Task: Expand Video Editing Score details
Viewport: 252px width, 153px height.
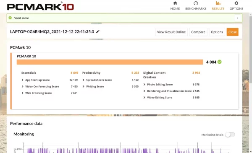Action: coord(144,98)
